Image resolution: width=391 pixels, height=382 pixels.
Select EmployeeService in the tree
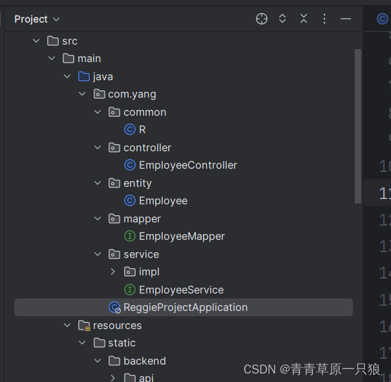[x=182, y=290]
